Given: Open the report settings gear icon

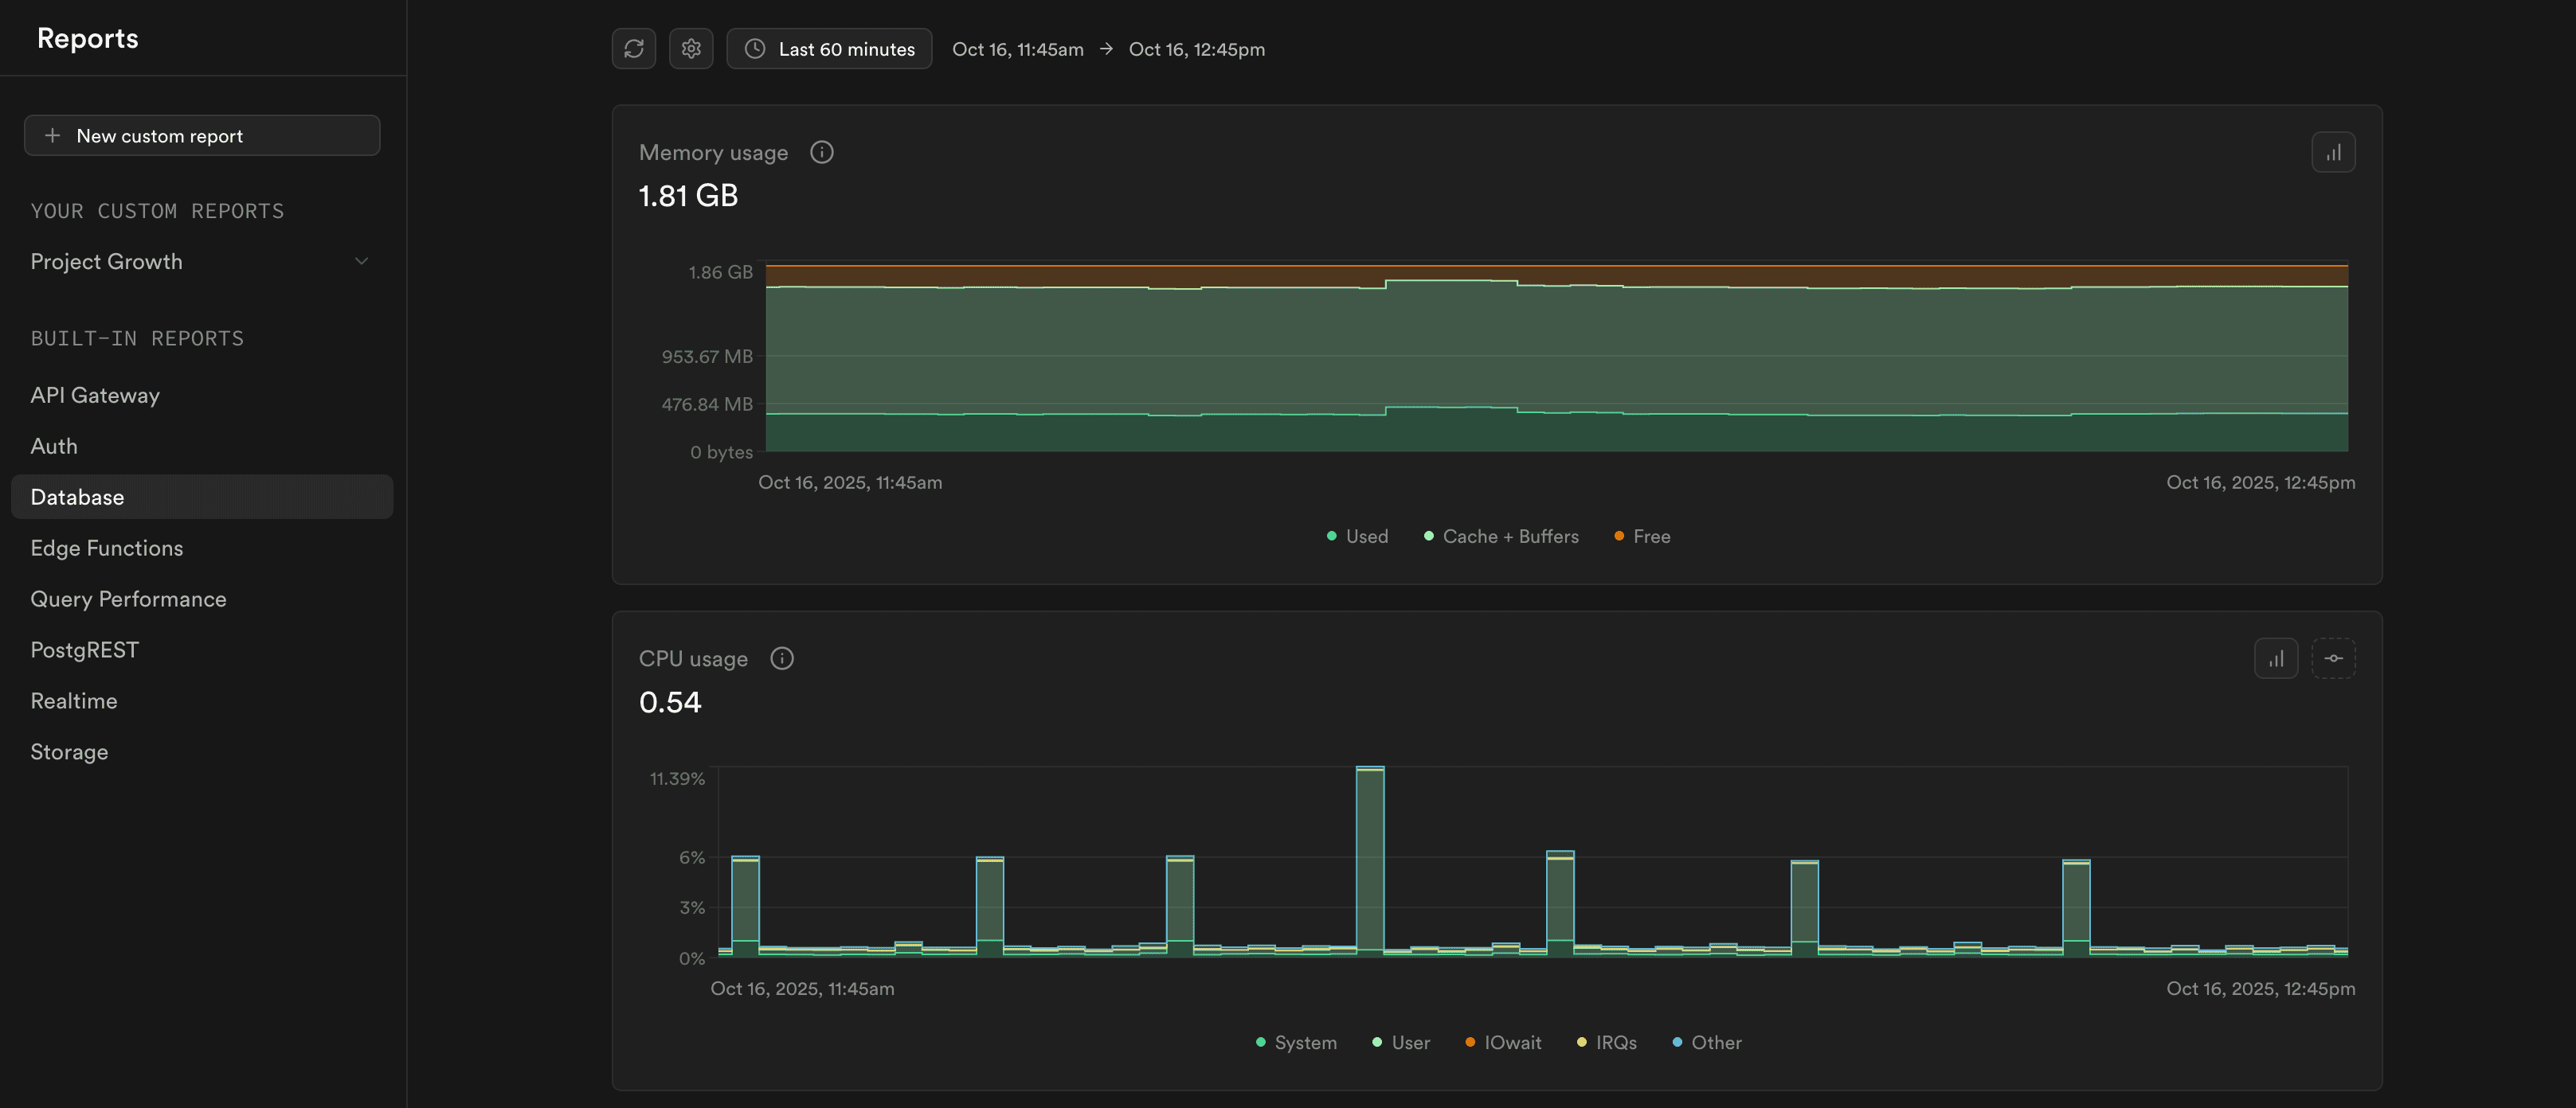Looking at the screenshot, I should pyautogui.click(x=691, y=49).
